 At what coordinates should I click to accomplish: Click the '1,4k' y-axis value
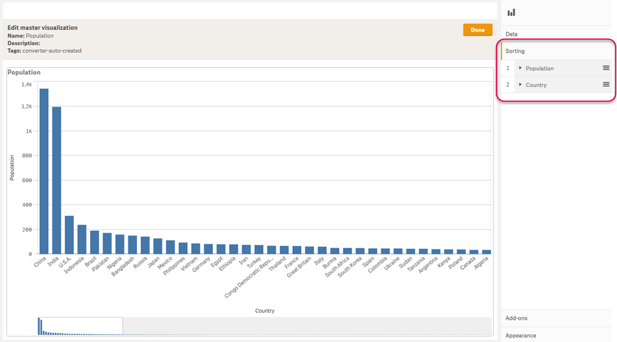(x=27, y=84)
